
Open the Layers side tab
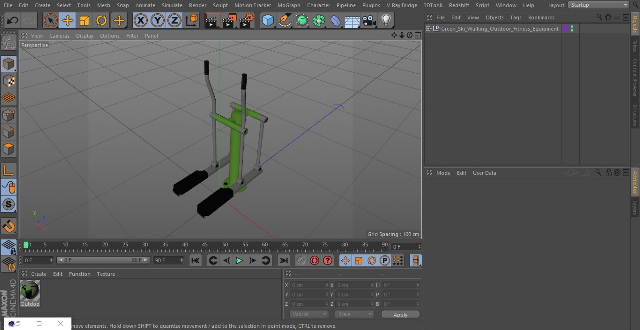[635, 207]
